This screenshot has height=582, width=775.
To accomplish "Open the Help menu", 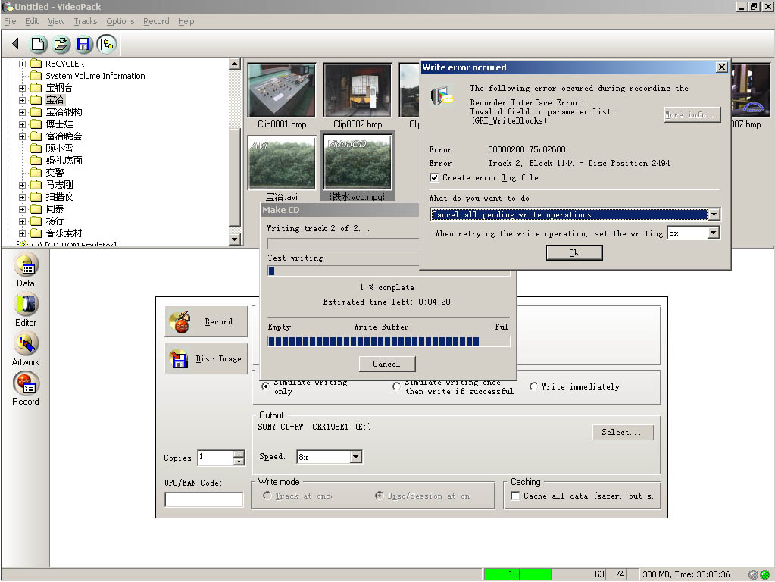I will click(186, 21).
